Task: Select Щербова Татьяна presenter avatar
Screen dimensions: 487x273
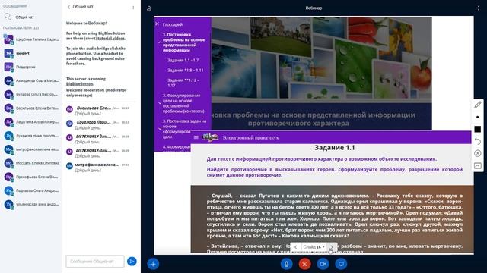Action: click(x=8, y=39)
